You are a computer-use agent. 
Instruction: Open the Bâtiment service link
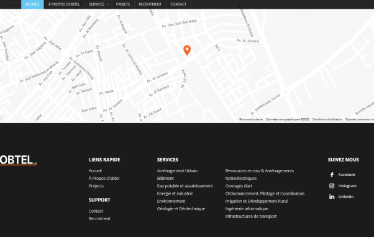click(165, 179)
